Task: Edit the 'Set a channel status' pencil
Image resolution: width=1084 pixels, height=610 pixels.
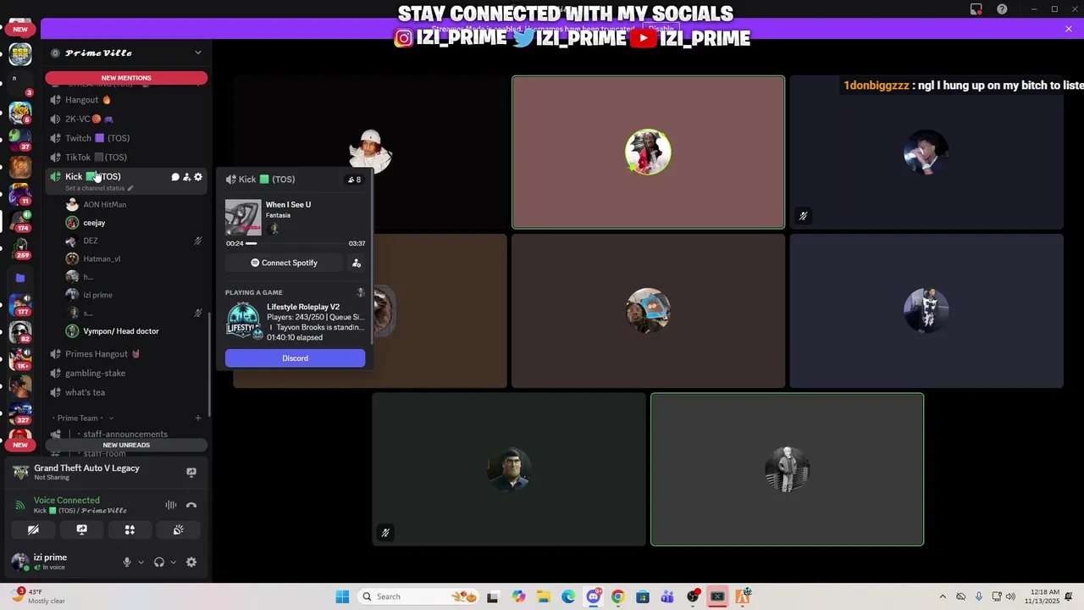Action: (130, 188)
